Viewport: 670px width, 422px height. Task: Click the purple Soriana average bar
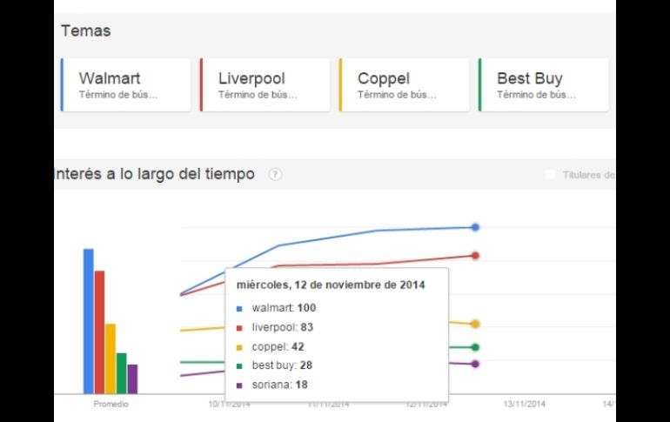click(132, 378)
